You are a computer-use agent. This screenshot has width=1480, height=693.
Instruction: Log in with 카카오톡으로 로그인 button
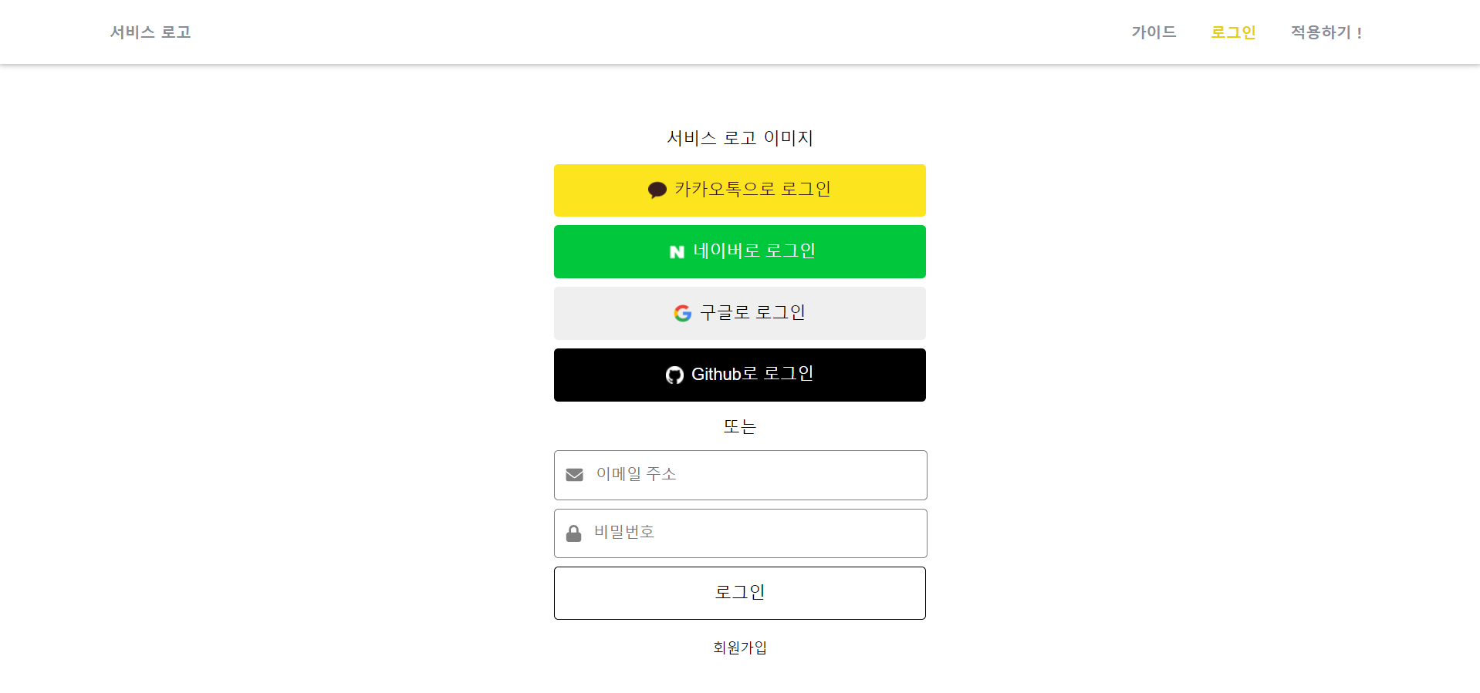pos(739,190)
